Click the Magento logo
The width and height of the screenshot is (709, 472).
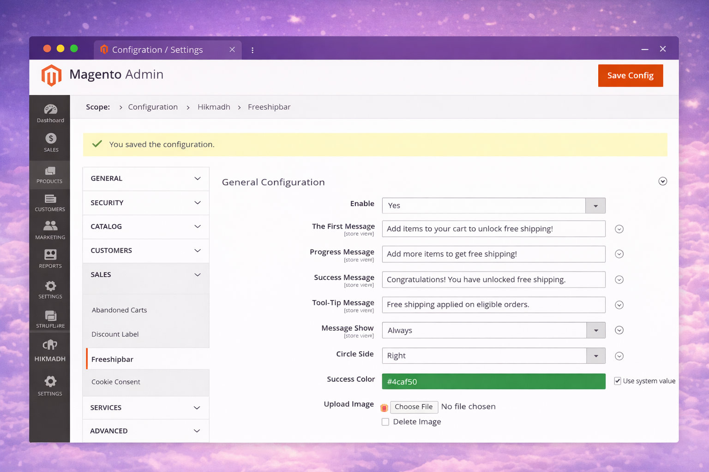[51, 75]
